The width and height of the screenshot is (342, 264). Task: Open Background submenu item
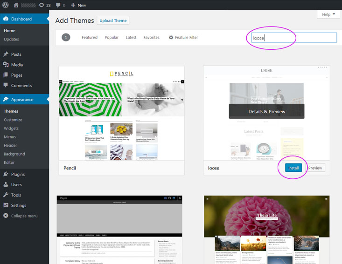coord(14,154)
